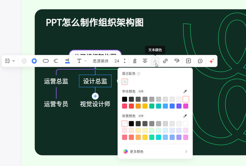The width and height of the screenshot is (246, 166).
Task: Open text alignment options
Action: tap(145, 61)
